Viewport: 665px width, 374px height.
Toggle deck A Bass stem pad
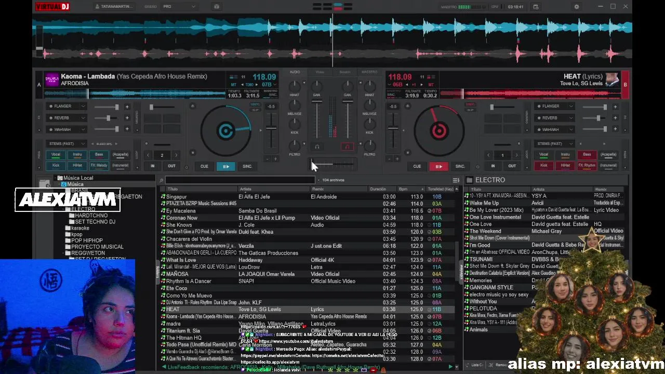pos(99,155)
